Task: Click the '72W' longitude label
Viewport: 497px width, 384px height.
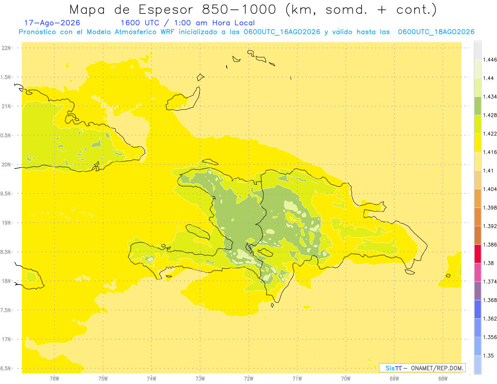Action: (x=248, y=379)
